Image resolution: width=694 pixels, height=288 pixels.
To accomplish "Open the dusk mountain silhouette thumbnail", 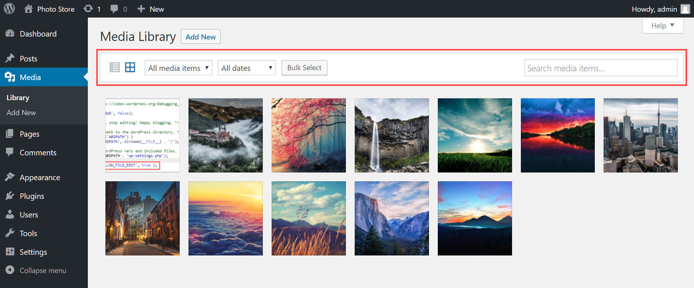I will [475, 218].
